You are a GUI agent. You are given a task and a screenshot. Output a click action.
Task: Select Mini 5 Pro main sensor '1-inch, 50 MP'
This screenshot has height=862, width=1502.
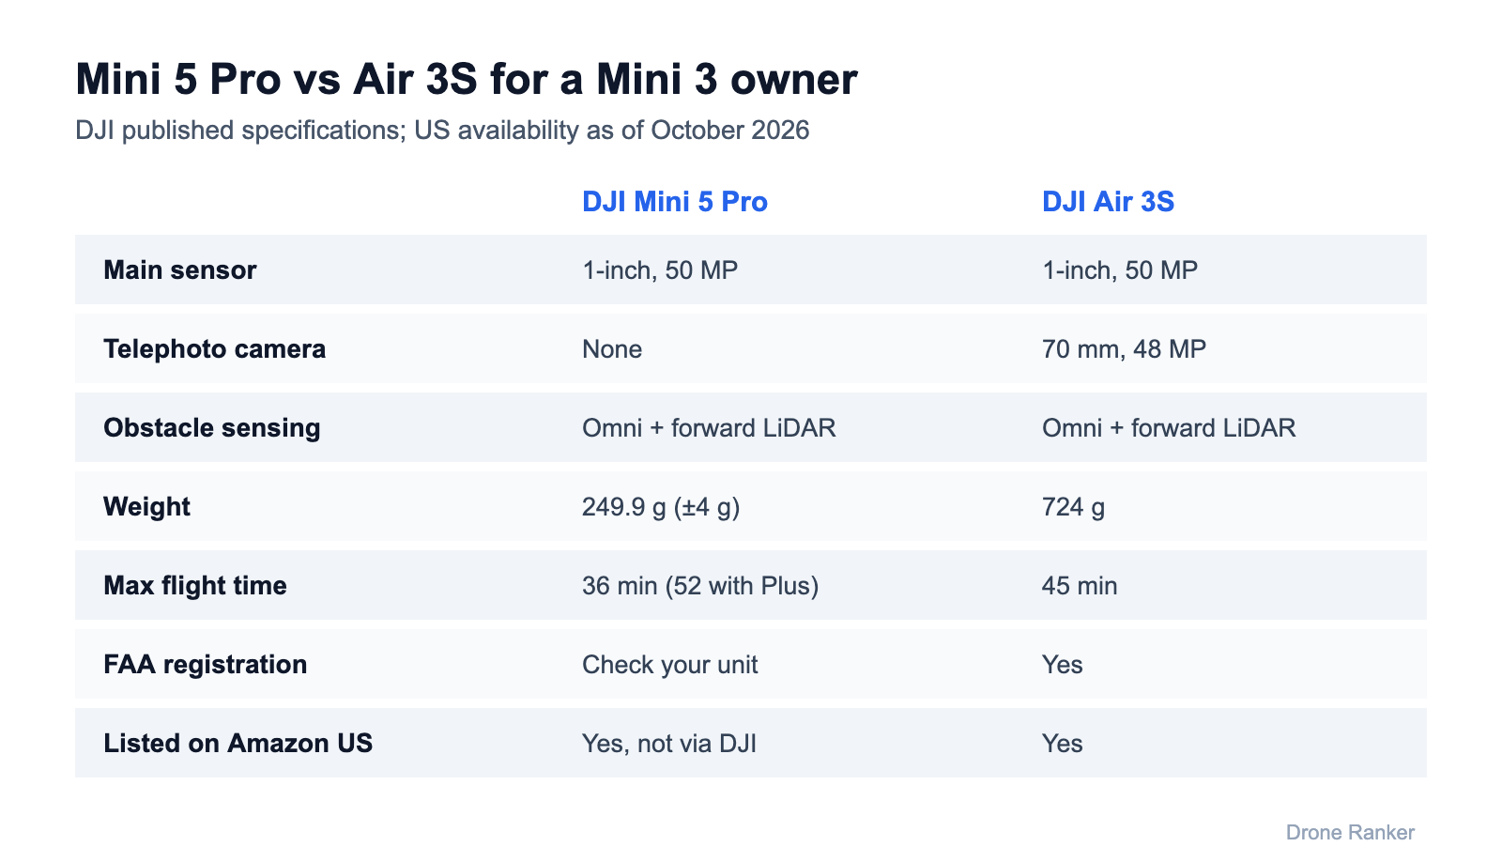pyautogui.click(x=660, y=270)
